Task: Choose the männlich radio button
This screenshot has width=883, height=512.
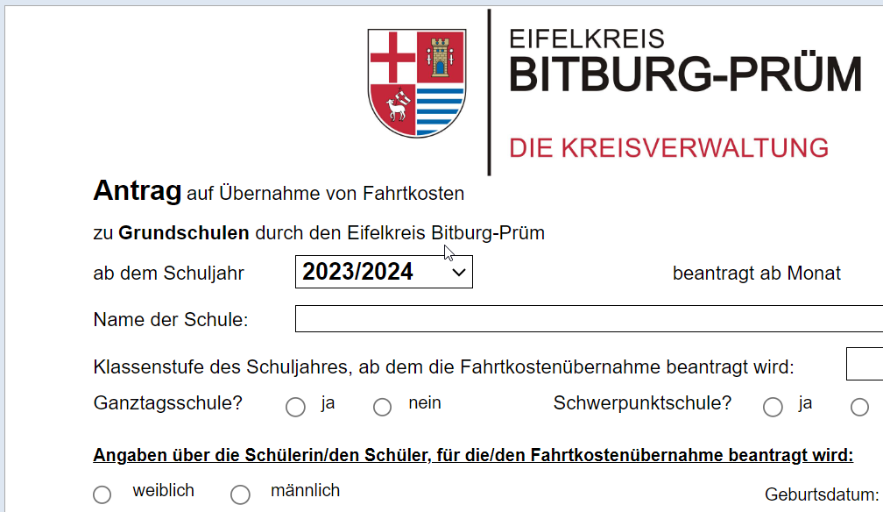Action: pyautogui.click(x=240, y=494)
